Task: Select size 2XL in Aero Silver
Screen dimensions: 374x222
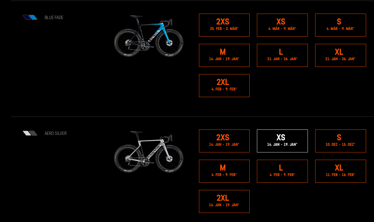Action: click(224, 201)
